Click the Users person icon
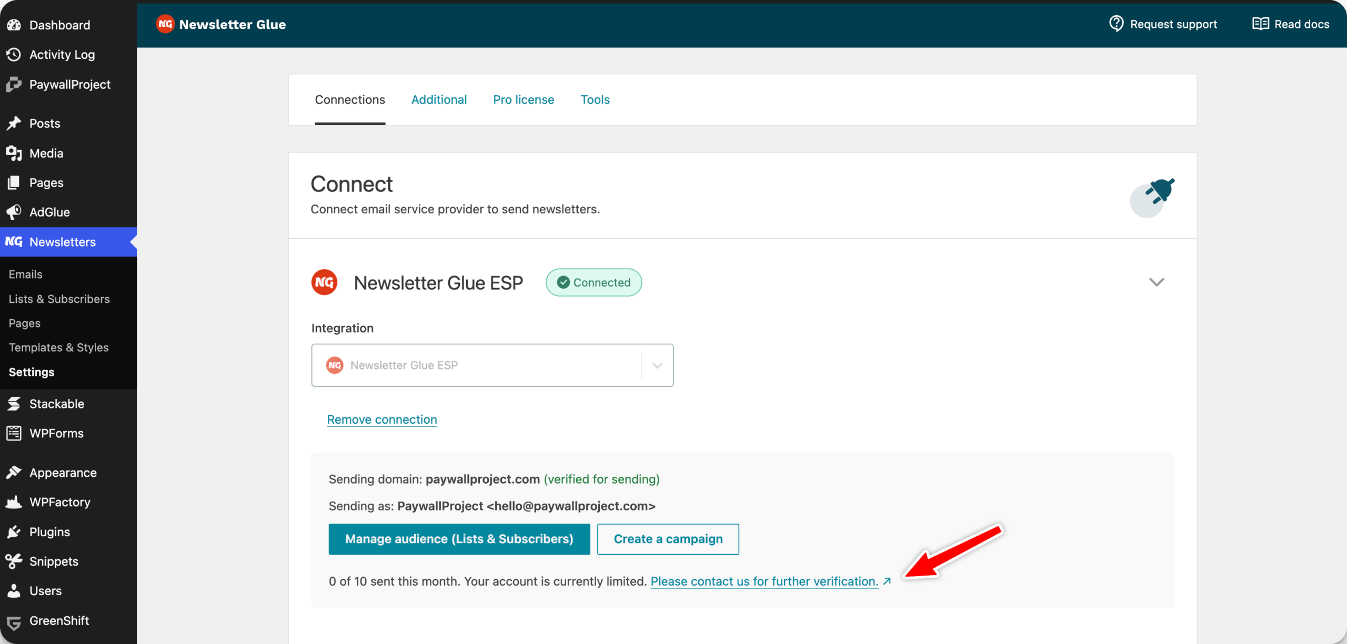This screenshot has width=1347, height=644. 14,590
